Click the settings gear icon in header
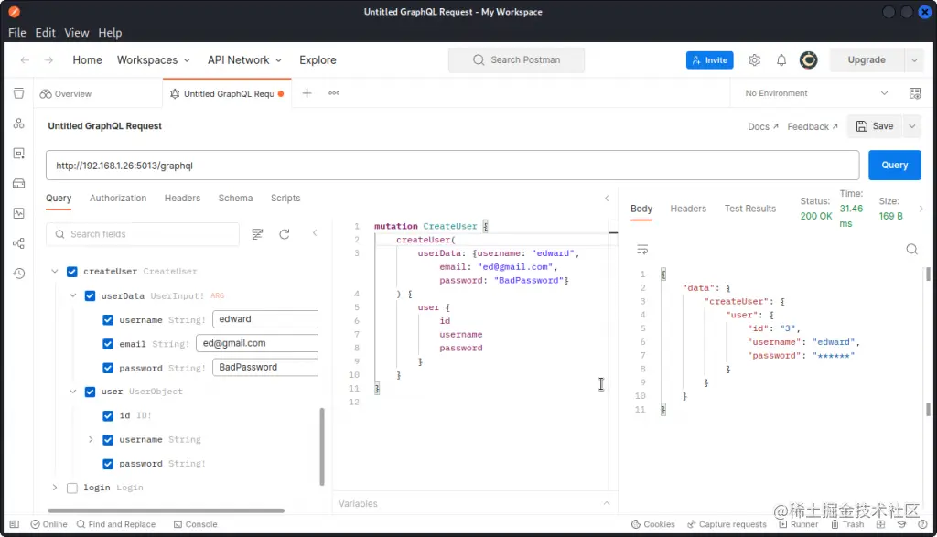 [x=754, y=59]
